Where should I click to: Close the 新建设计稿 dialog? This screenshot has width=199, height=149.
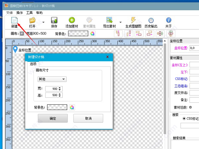[107, 57]
